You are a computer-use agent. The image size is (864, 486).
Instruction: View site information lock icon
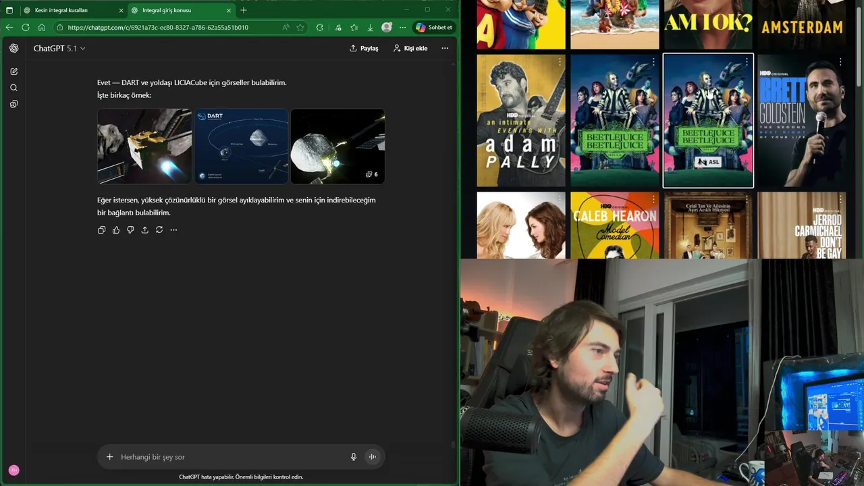pos(60,28)
